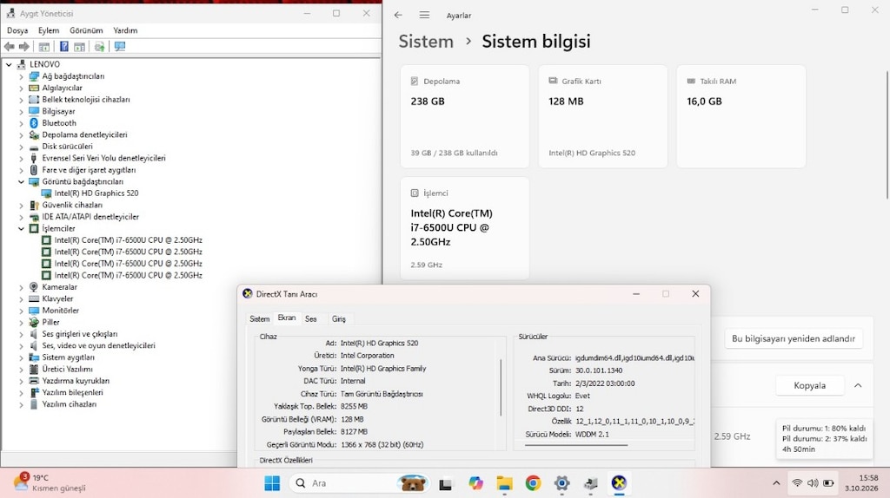
Task: Open File Explorer from taskbar
Action: pyautogui.click(x=504, y=483)
